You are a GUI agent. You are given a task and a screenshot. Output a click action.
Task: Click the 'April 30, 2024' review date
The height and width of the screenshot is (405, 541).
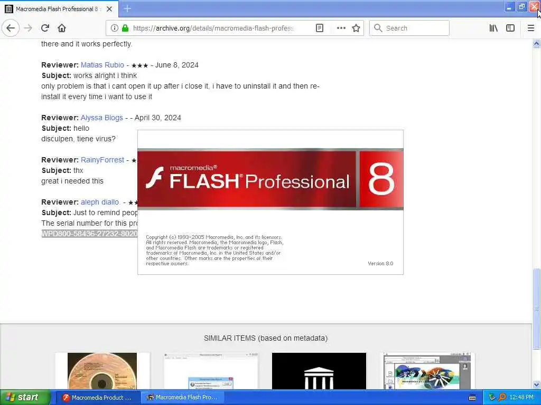(157, 118)
